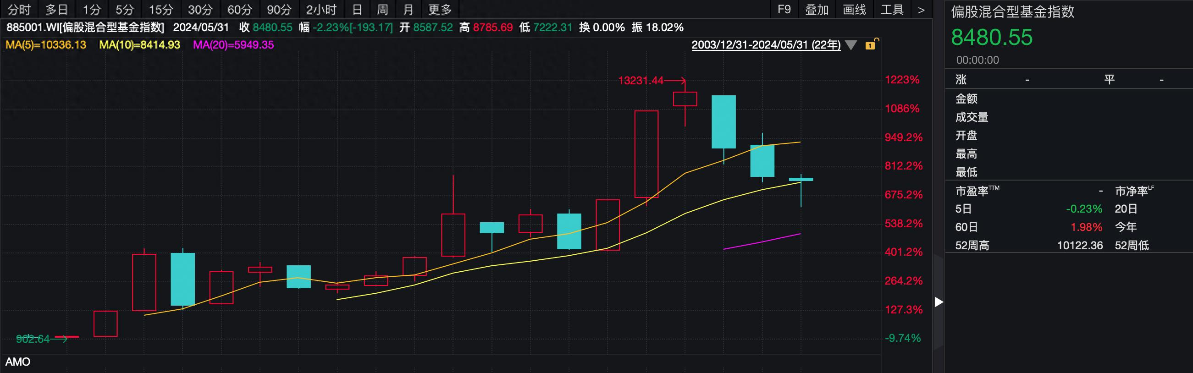Click the 13231.44 peak price marker
1193x373 pixels.
click(x=641, y=81)
